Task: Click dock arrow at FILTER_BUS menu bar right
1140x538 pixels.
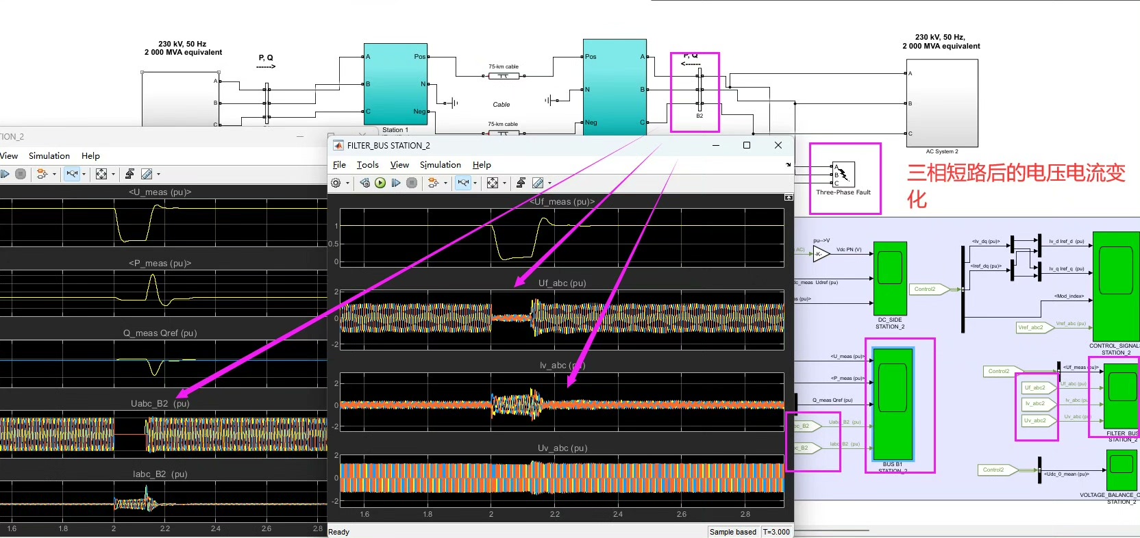Action: [x=788, y=164]
